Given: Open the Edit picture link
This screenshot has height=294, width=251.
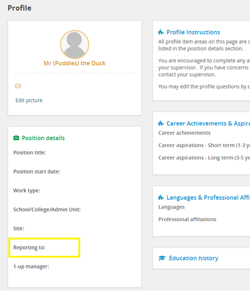Looking at the screenshot, I should [x=29, y=101].
